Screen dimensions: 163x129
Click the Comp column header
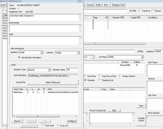pyautogui.click(x=104, y=89)
